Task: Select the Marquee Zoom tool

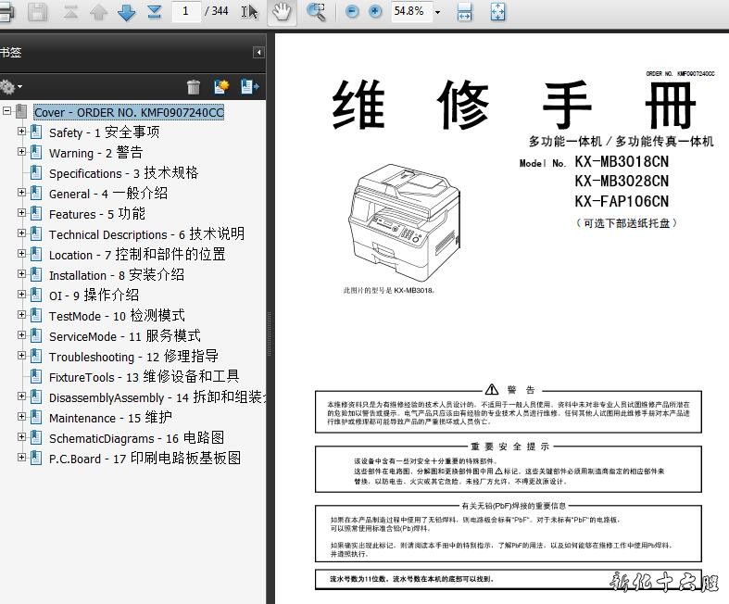Action: point(317,12)
